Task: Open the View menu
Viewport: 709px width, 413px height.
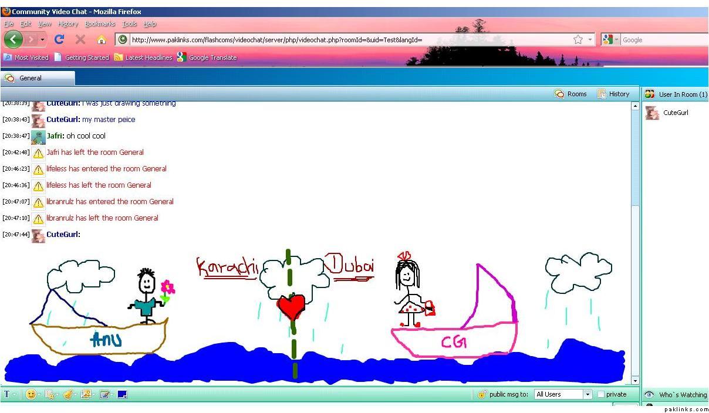Action: [x=45, y=23]
